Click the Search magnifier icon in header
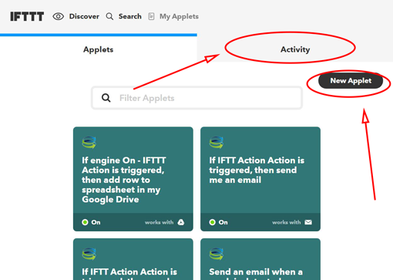The height and width of the screenshot is (280, 393). coord(109,16)
